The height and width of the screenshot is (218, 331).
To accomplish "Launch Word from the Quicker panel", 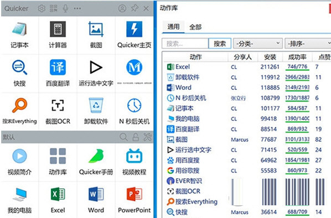I will (x=96, y=200).
